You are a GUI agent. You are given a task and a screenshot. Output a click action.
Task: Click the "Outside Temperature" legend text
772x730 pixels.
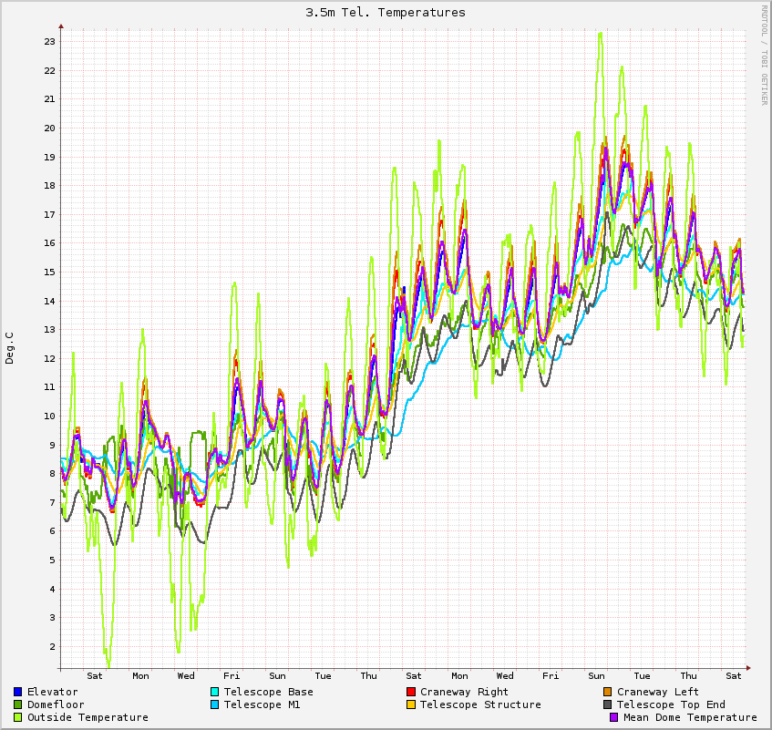click(x=87, y=717)
